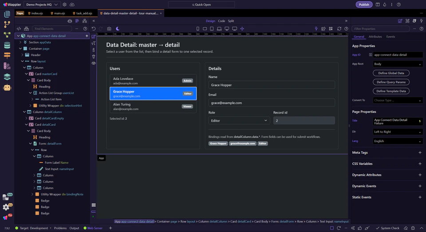The image size is (426, 232).
Task: Select the desktop monitor viewport icon
Action: click(227, 28)
